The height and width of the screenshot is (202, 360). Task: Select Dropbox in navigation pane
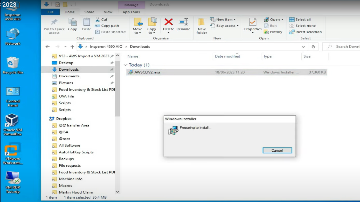tap(64, 119)
